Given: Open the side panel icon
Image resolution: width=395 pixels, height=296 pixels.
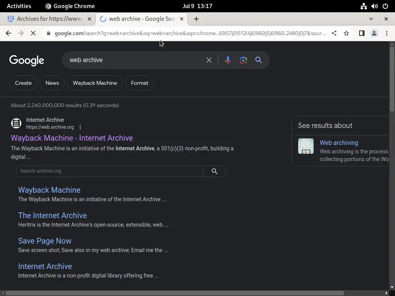Looking at the screenshot, I should point(362,33).
